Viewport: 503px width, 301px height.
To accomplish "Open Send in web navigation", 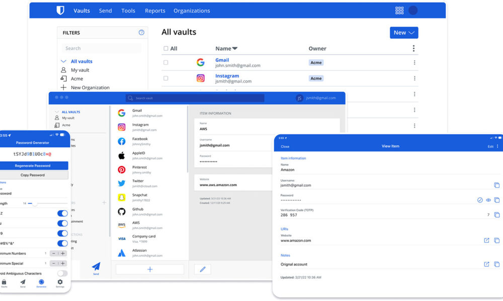I will click(x=105, y=11).
